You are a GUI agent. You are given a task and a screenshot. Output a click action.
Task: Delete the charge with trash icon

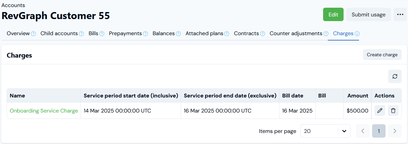393,111
